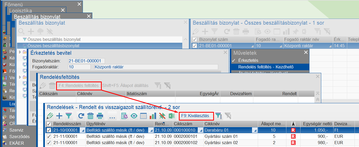Viewport: 359px width, 147px height.
Task: Click the Egységár nettó column header
Action: tap(317, 124)
